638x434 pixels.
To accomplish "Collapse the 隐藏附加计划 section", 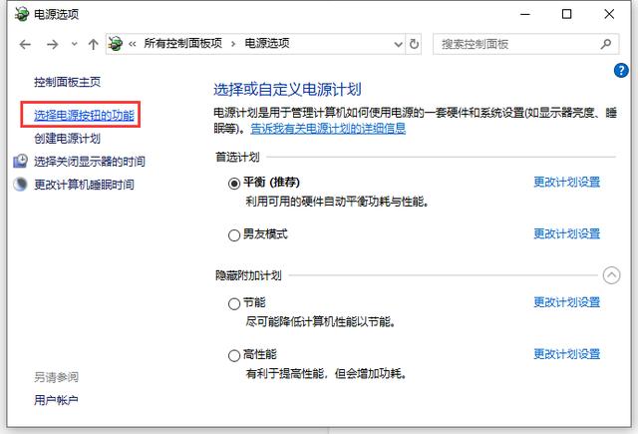I will click(611, 275).
